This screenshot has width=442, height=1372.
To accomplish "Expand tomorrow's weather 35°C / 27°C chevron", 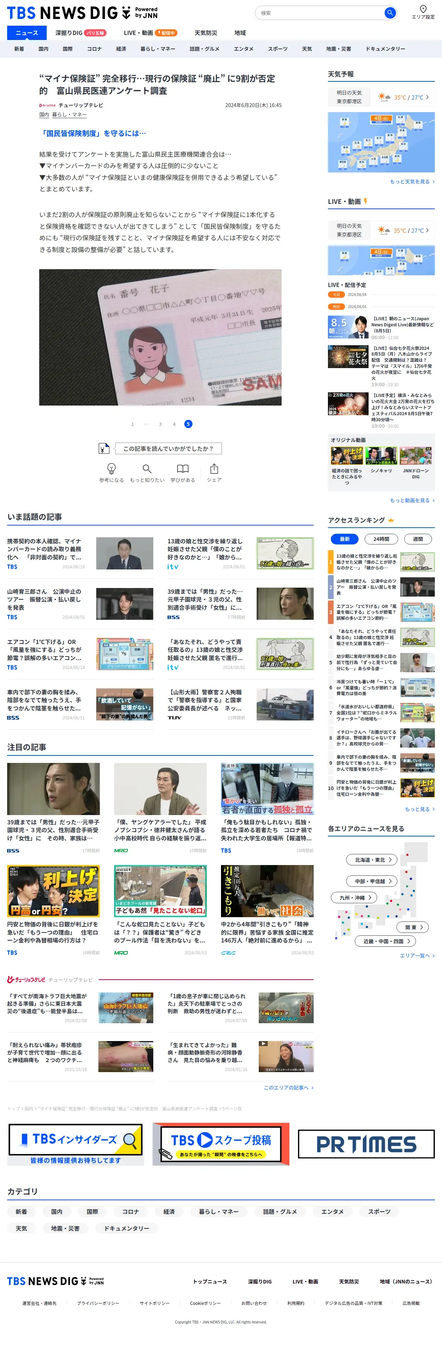I will pos(427,97).
